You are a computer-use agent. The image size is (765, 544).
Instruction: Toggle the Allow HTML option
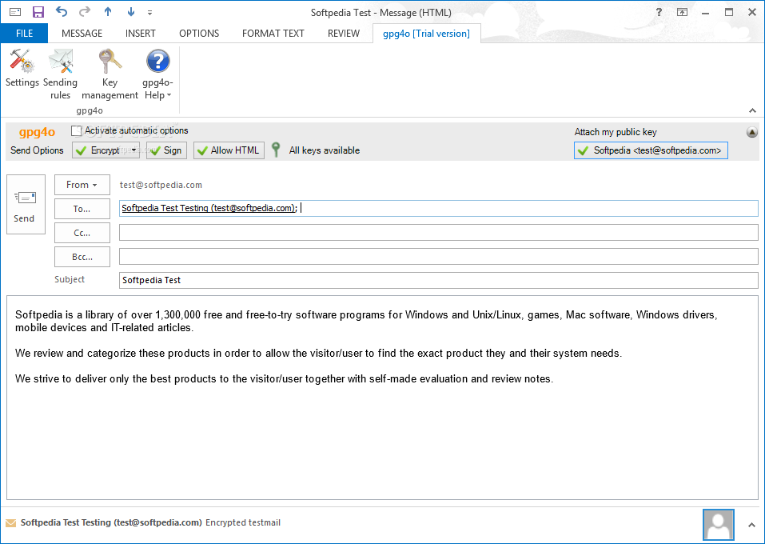(229, 150)
